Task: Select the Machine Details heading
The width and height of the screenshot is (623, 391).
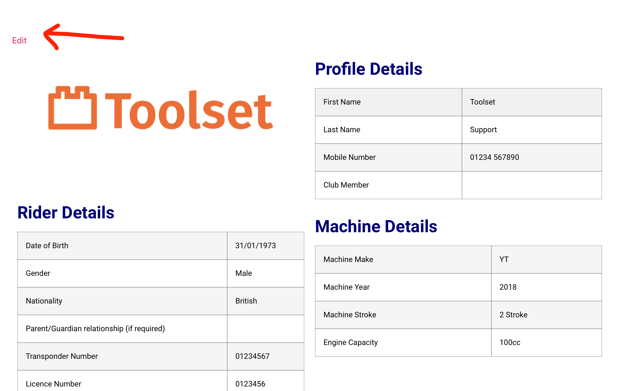Action: tap(376, 226)
